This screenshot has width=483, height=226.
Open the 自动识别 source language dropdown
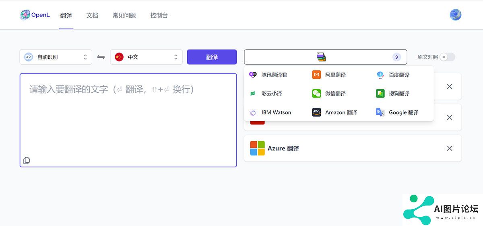tap(56, 57)
